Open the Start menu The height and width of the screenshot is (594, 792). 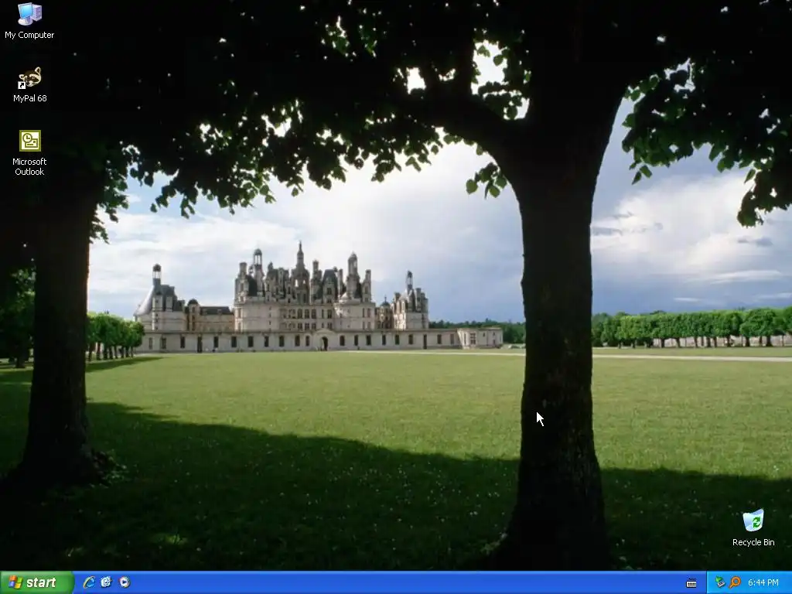tap(36, 582)
